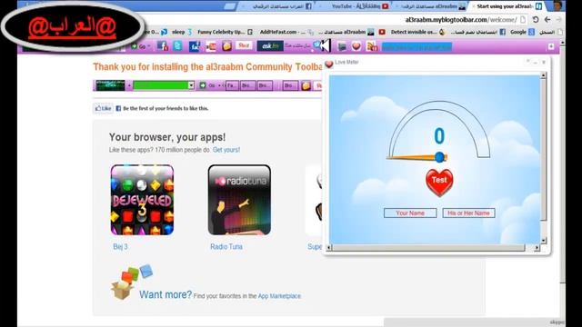Screen dimensions: 582x327
Task: Open the Love Meter heart toolbar icon
Action: [x=356, y=46]
